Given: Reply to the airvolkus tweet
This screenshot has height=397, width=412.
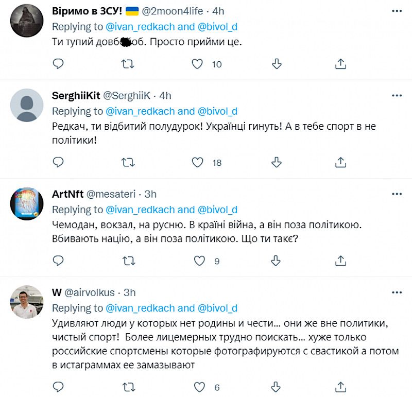Looking at the screenshot, I should click(x=58, y=386).
